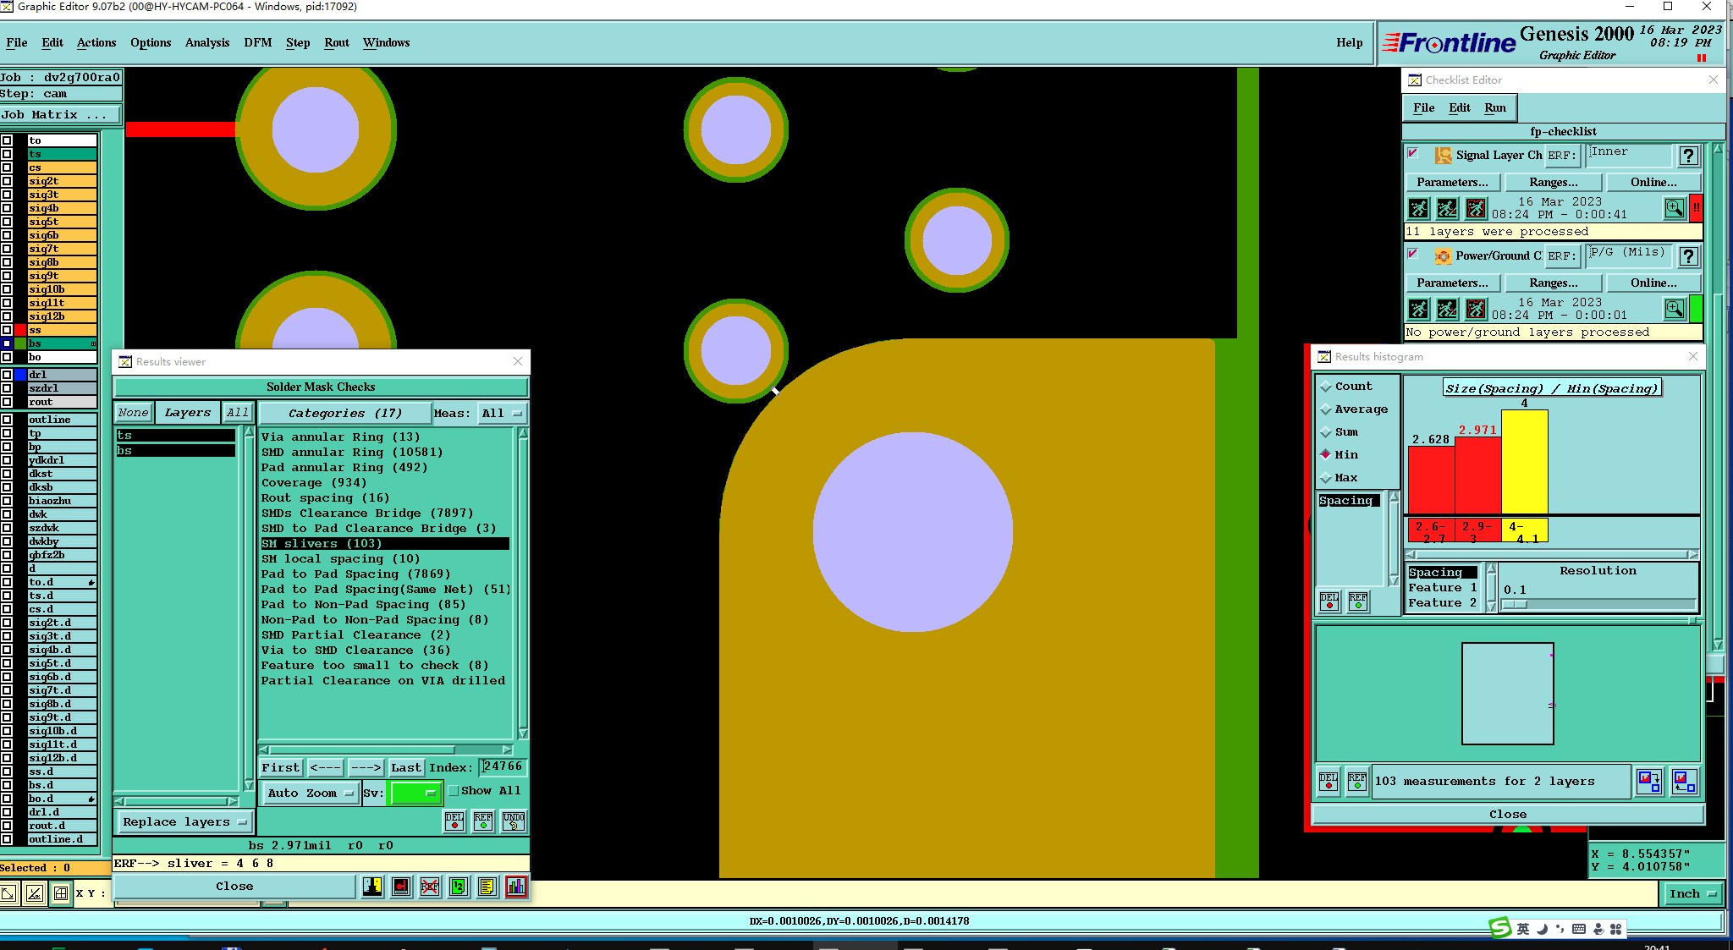The height and width of the screenshot is (950, 1733).
Task: Click the DEL icon in Results viewer
Action: pos(454,821)
